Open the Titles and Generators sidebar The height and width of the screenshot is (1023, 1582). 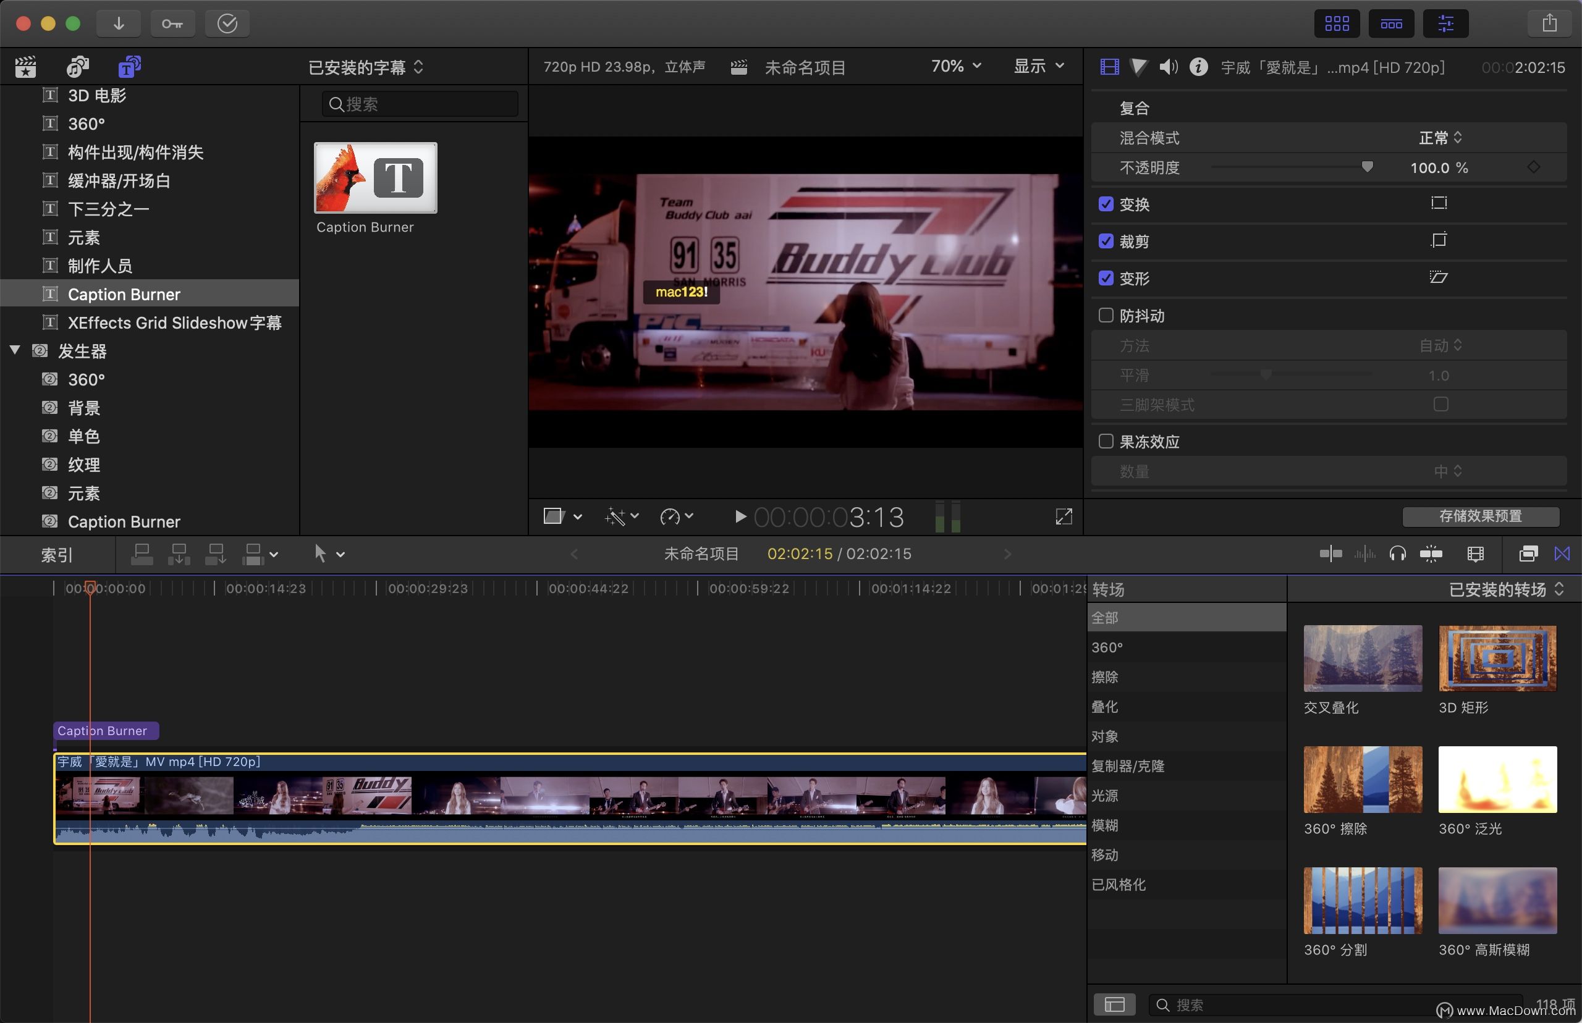coord(129,67)
